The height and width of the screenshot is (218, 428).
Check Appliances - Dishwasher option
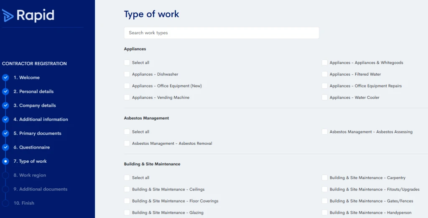click(x=127, y=74)
